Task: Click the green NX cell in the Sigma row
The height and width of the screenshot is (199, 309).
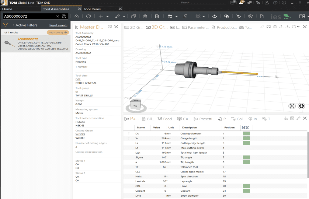Action: click(246, 157)
